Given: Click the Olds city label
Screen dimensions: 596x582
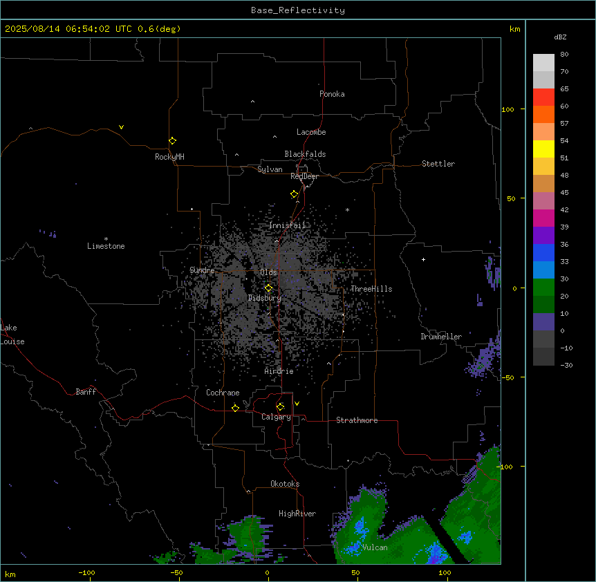Looking at the screenshot, I should [268, 272].
